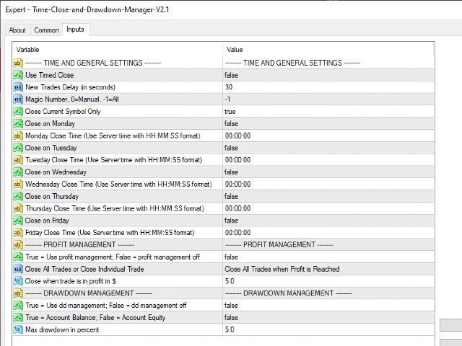Click the integer icon beside Magic Number
The height and width of the screenshot is (346, 462).
click(18, 99)
